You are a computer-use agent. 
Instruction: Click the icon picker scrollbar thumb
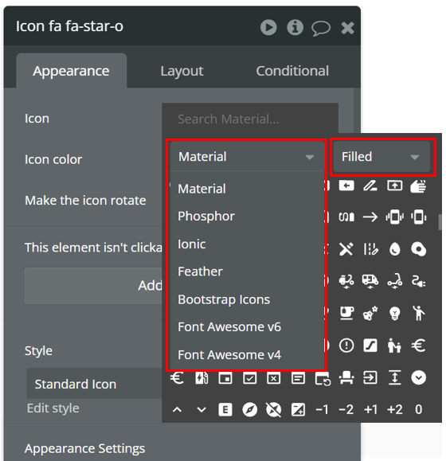[x=440, y=222]
